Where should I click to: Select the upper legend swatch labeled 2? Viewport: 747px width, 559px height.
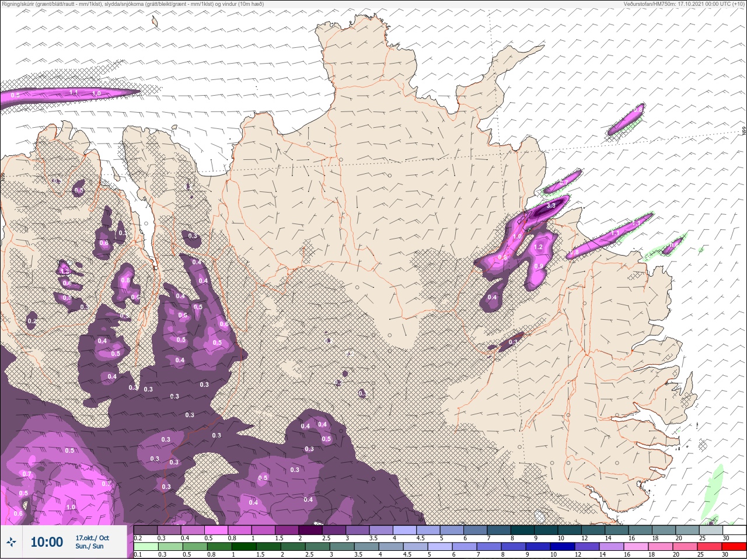tap(310, 530)
